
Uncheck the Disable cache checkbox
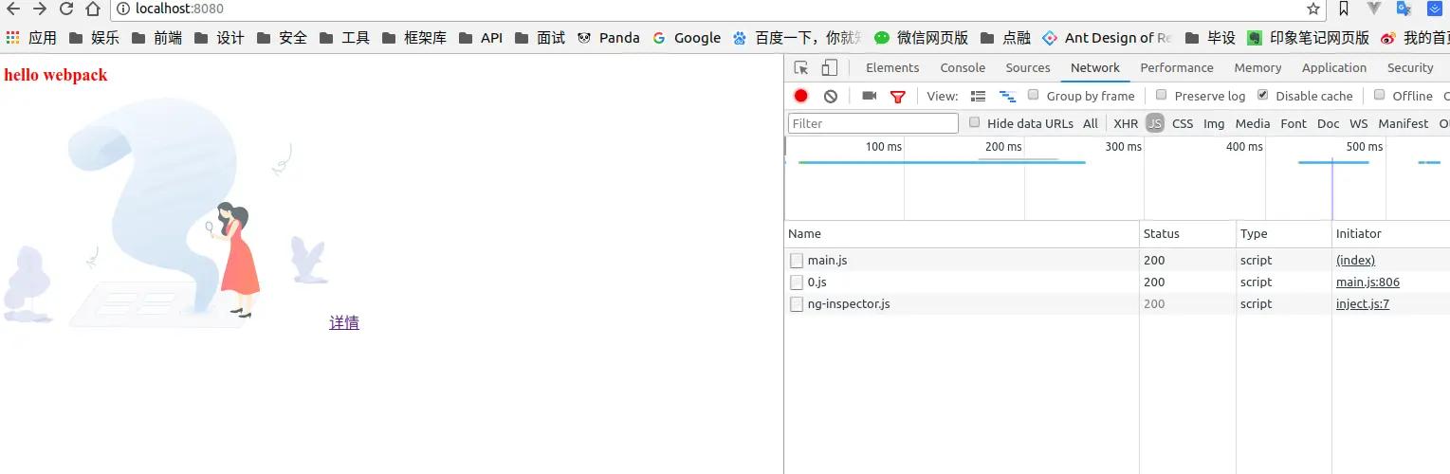(x=1263, y=95)
